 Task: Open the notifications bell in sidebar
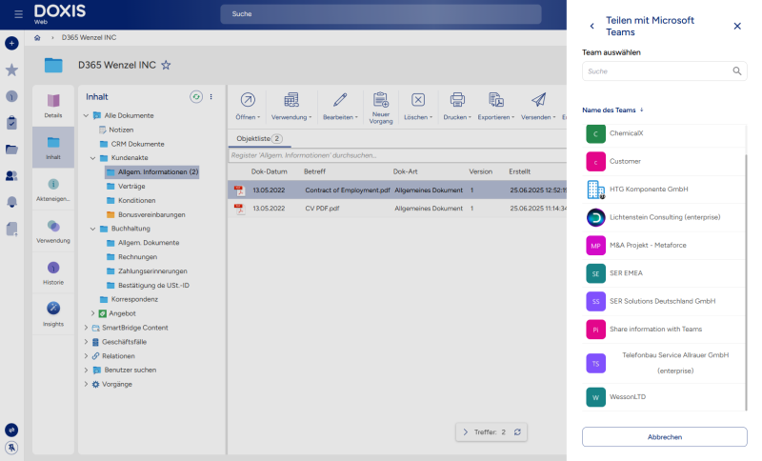(11, 202)
